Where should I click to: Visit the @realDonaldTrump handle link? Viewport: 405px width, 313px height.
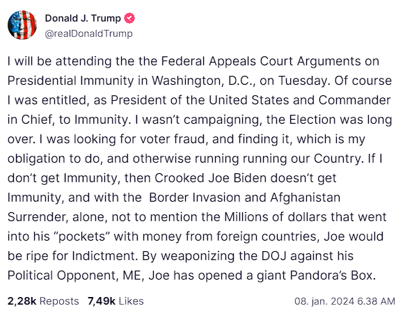coord(89,33)
